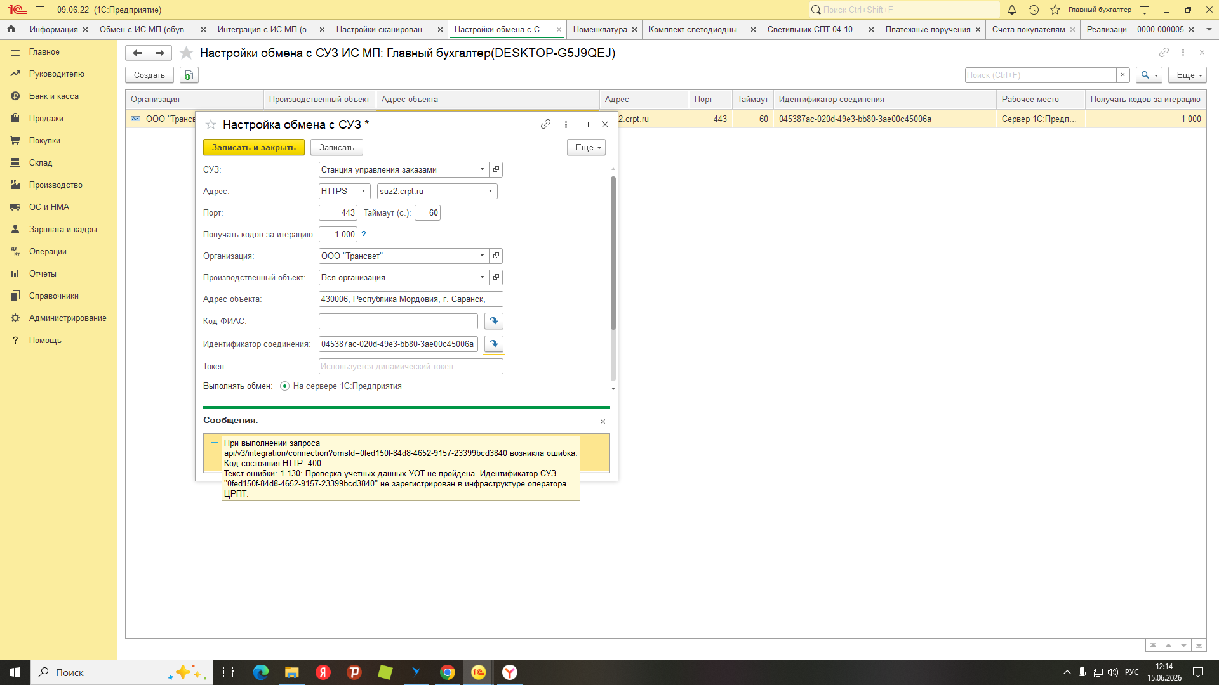1219x685 pixels.
Task: Open the Продажи section in sidebar
Action: point(46,118)
